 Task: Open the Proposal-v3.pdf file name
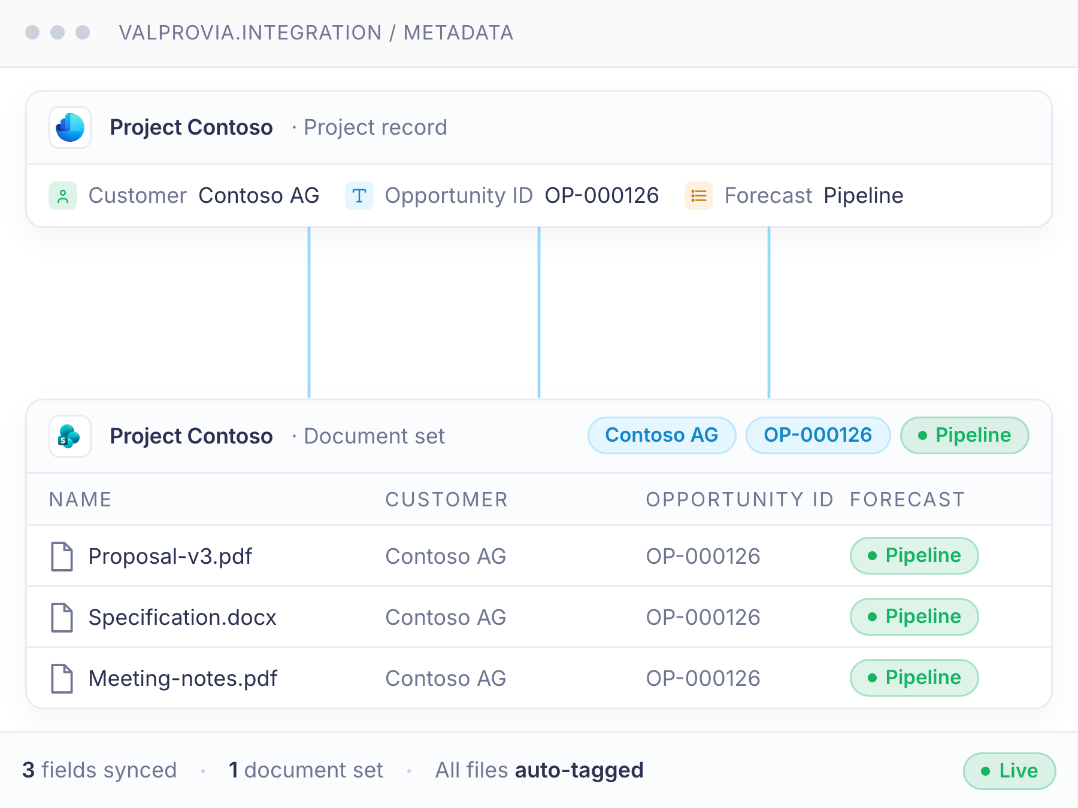coord(171,557)
